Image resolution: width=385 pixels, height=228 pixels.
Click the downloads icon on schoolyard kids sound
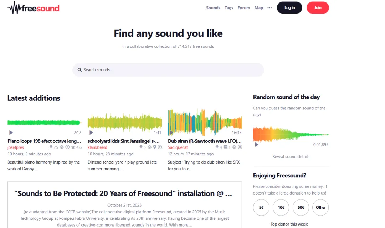pyautogui.click(x=141, y=147)
